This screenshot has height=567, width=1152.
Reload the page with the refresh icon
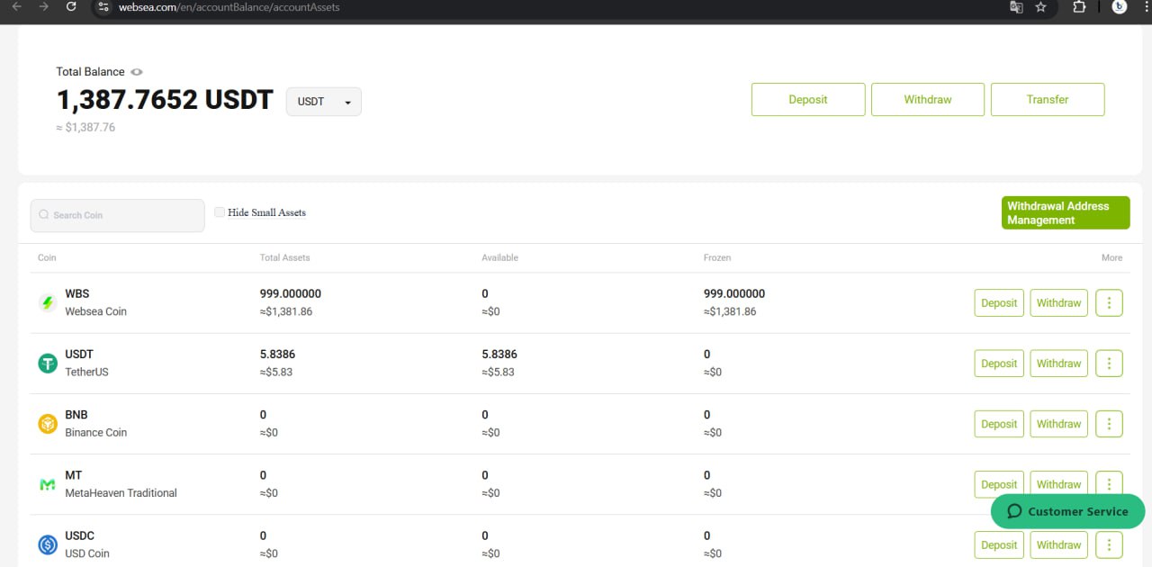[x=71, y=6]
